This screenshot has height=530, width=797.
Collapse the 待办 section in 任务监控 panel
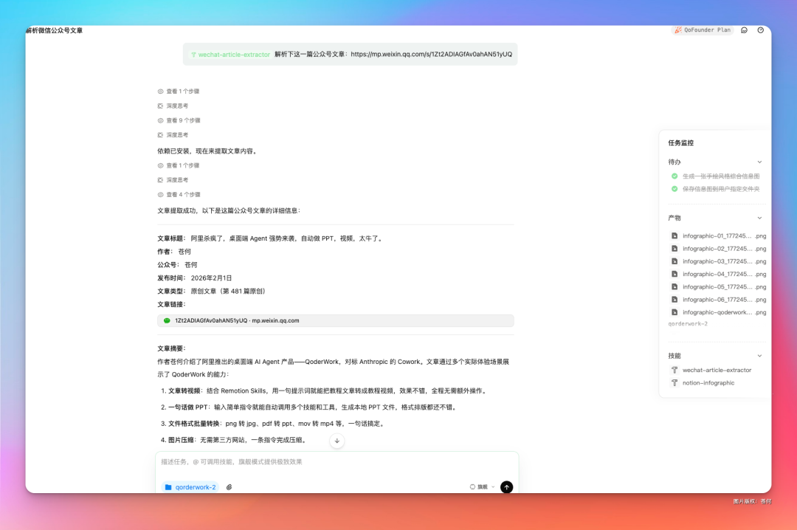pos(760,162)
